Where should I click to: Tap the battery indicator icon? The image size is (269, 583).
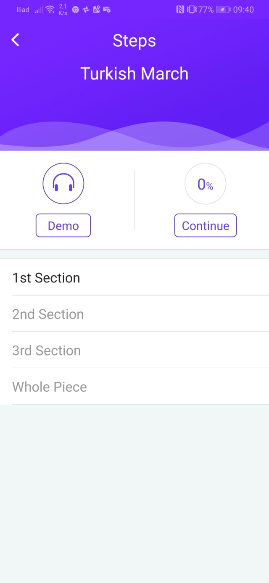point(223,9)
